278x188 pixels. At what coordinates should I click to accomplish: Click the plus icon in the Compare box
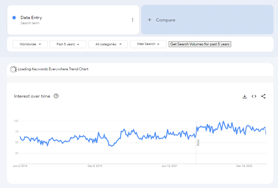click(x=150, y=20)
